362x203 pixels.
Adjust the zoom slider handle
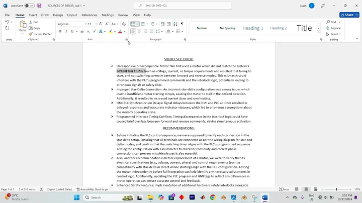click(336, 189)
